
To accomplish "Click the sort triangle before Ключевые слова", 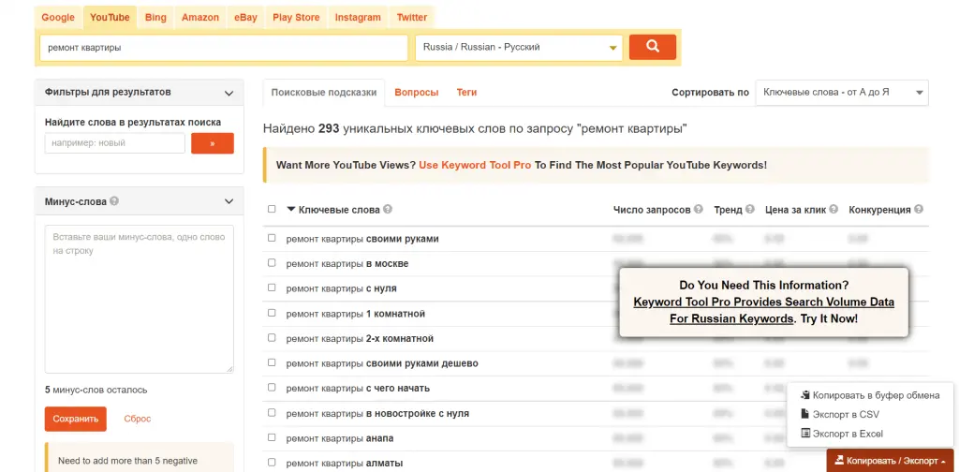I will (290, 209).
